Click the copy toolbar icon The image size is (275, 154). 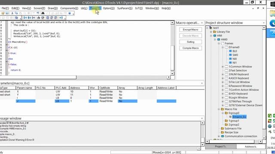pyautogui.click(x=16, y=13)
